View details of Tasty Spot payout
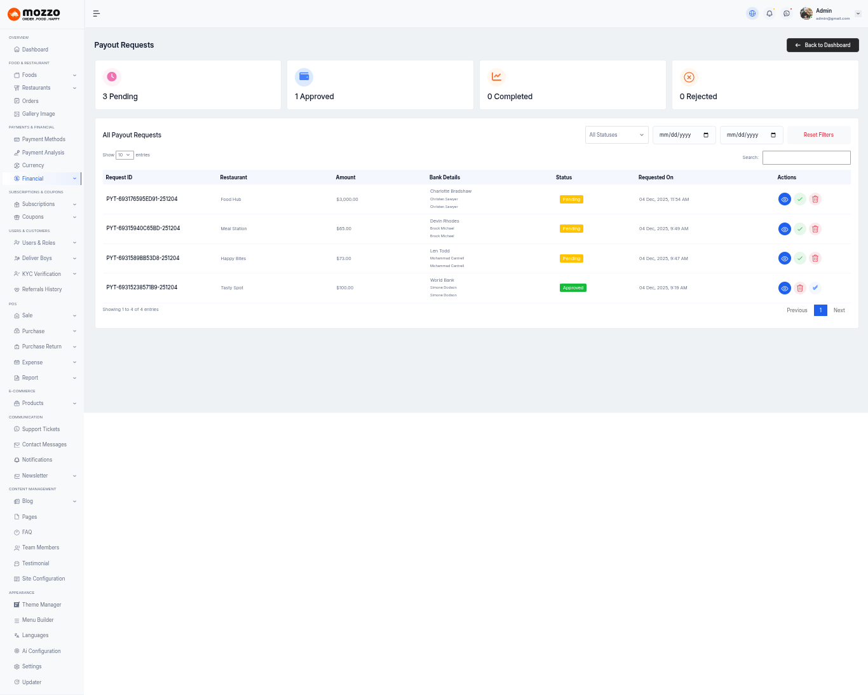The height and width of the screenshot is (695, 868). (785, 288)
